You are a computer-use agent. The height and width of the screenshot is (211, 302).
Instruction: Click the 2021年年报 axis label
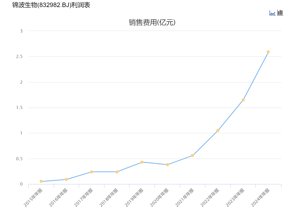pyautogui.click(x=184, y=198)
